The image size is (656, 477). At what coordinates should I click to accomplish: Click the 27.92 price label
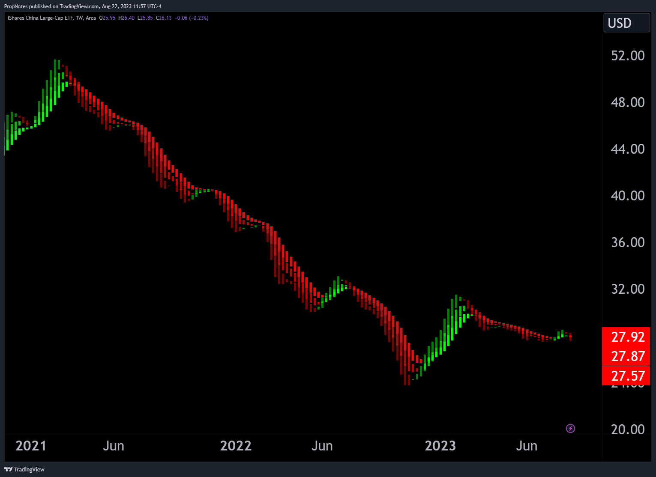tap(626, 337)
